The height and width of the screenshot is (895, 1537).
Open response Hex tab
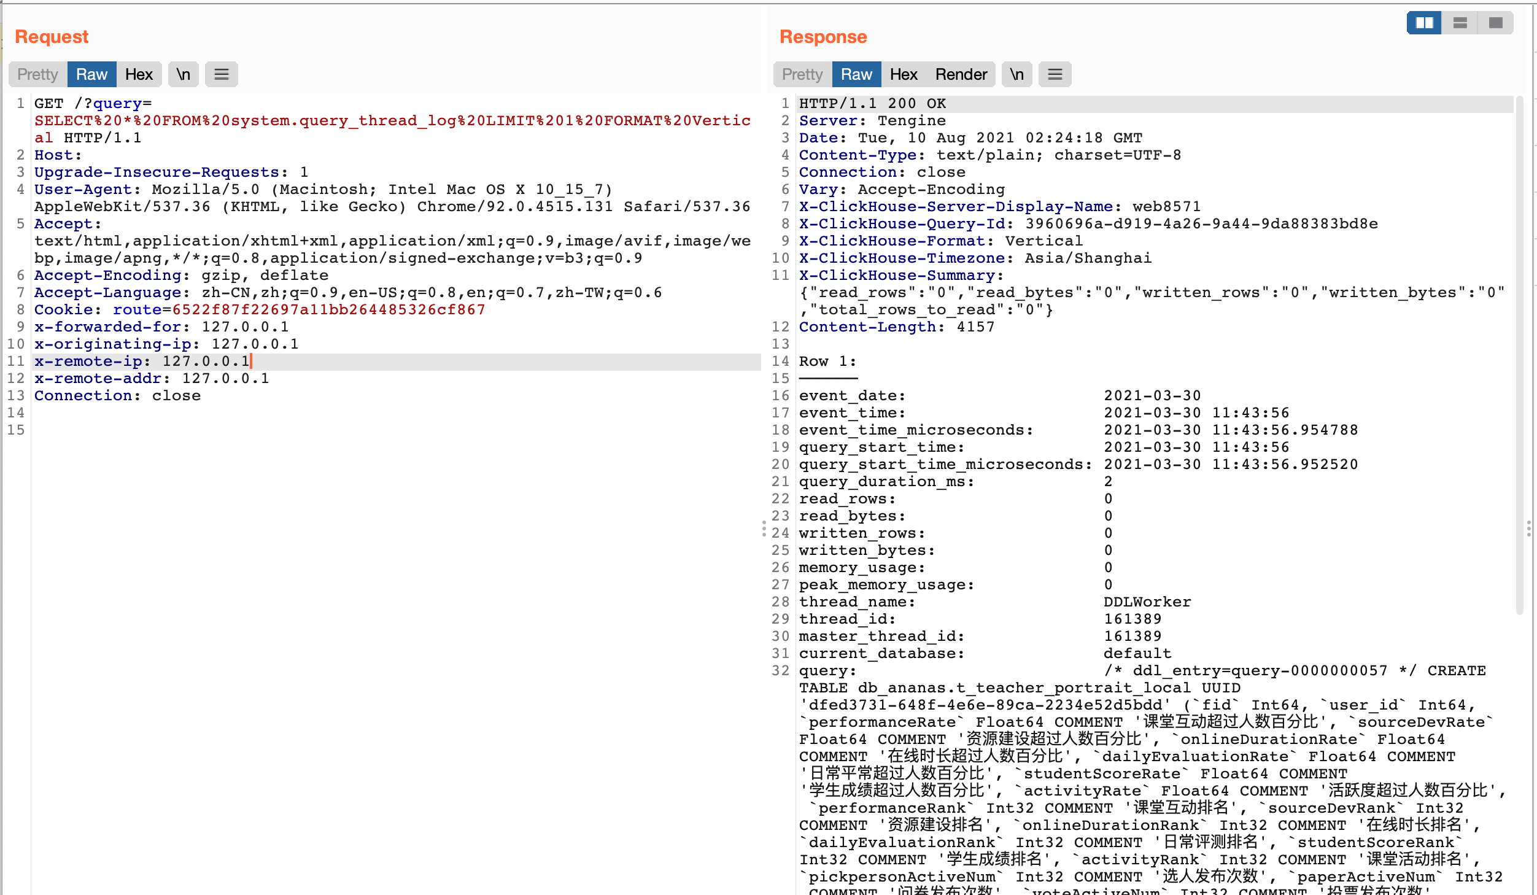903,74
